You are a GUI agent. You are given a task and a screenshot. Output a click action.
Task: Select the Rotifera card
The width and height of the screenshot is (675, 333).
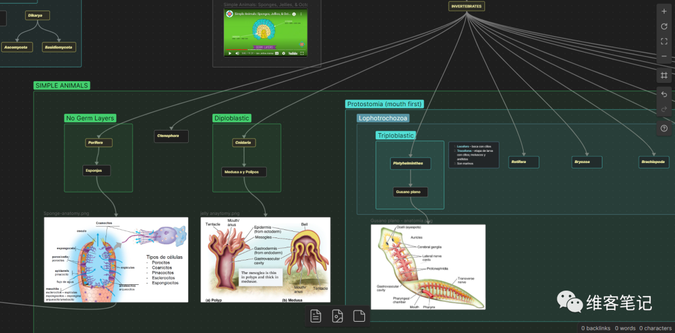tap(524, 162)
